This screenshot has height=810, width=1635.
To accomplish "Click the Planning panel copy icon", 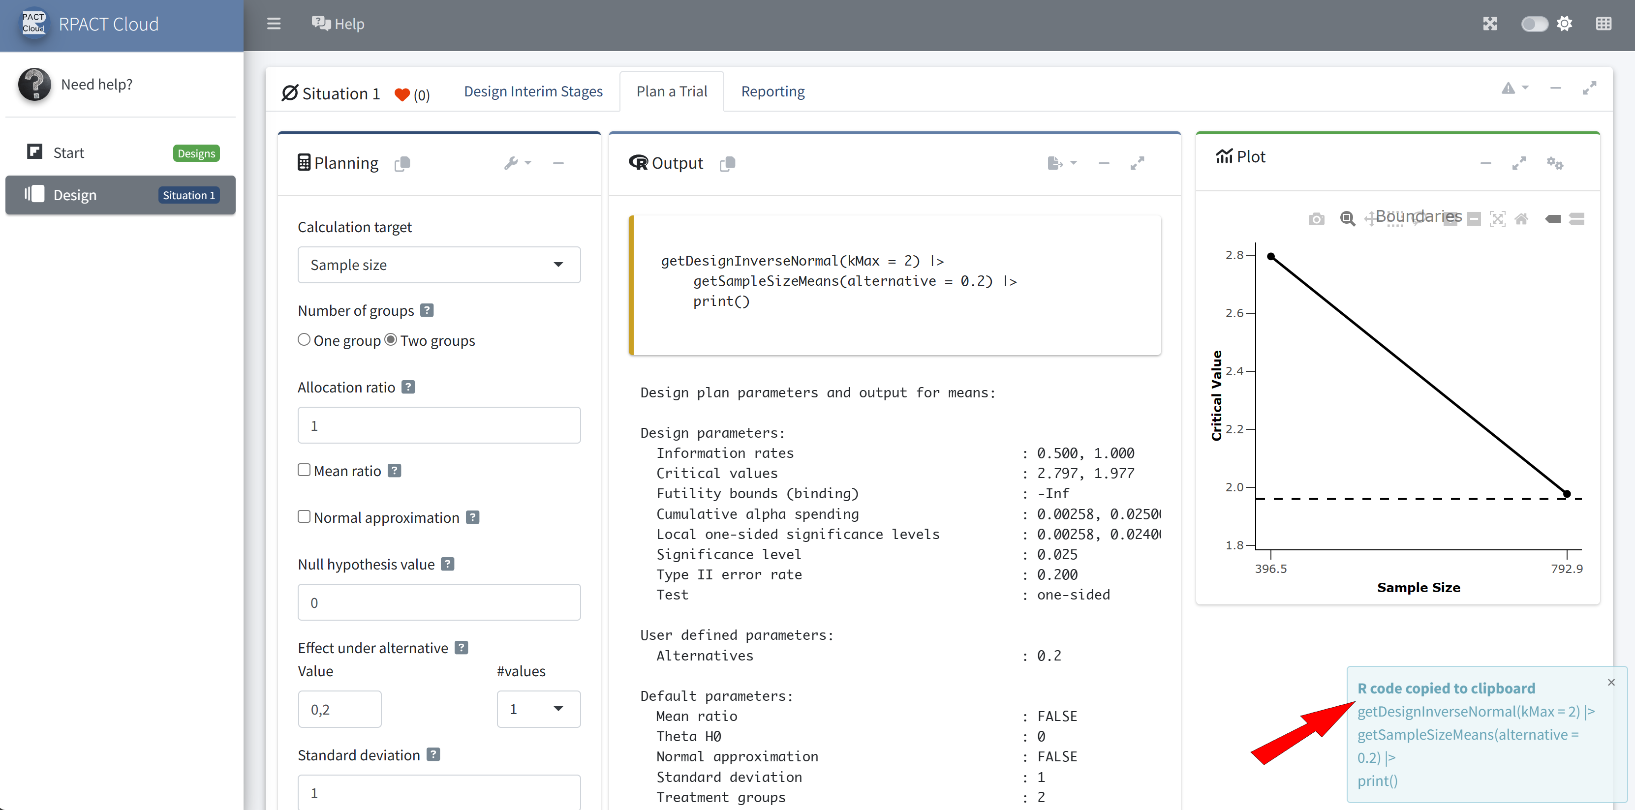I will click(402, 164).
